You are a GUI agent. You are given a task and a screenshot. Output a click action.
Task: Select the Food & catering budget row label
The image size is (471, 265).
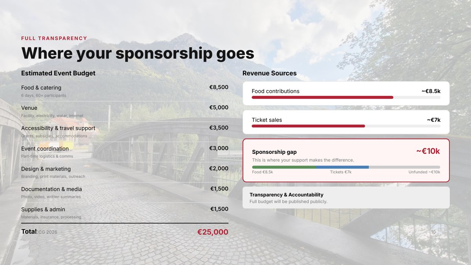(41, 88)
